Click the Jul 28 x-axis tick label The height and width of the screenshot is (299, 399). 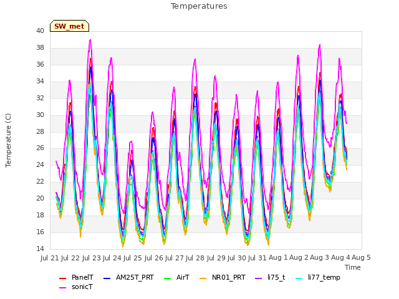point(195,258)
